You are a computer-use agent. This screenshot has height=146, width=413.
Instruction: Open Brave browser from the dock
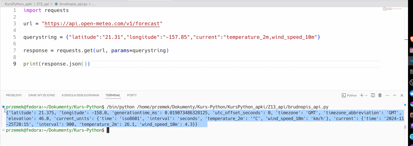[x=412, y=40]
